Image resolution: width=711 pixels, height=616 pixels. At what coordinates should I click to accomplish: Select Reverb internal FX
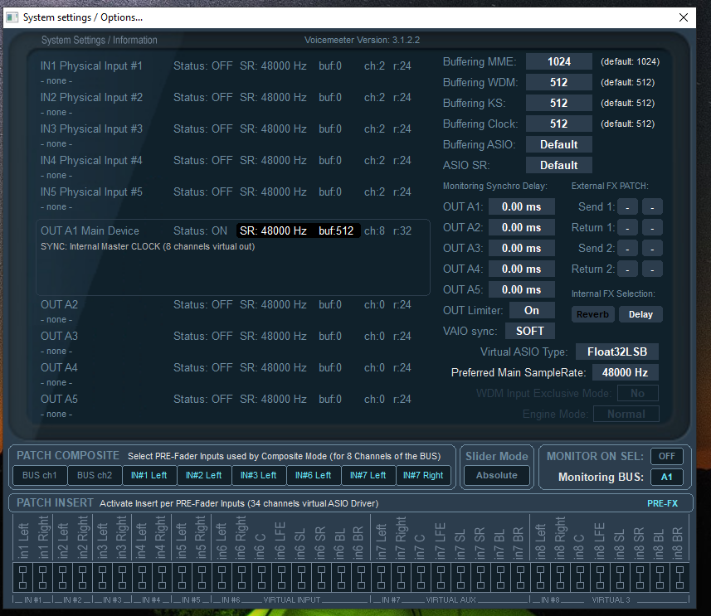(592, 314)
